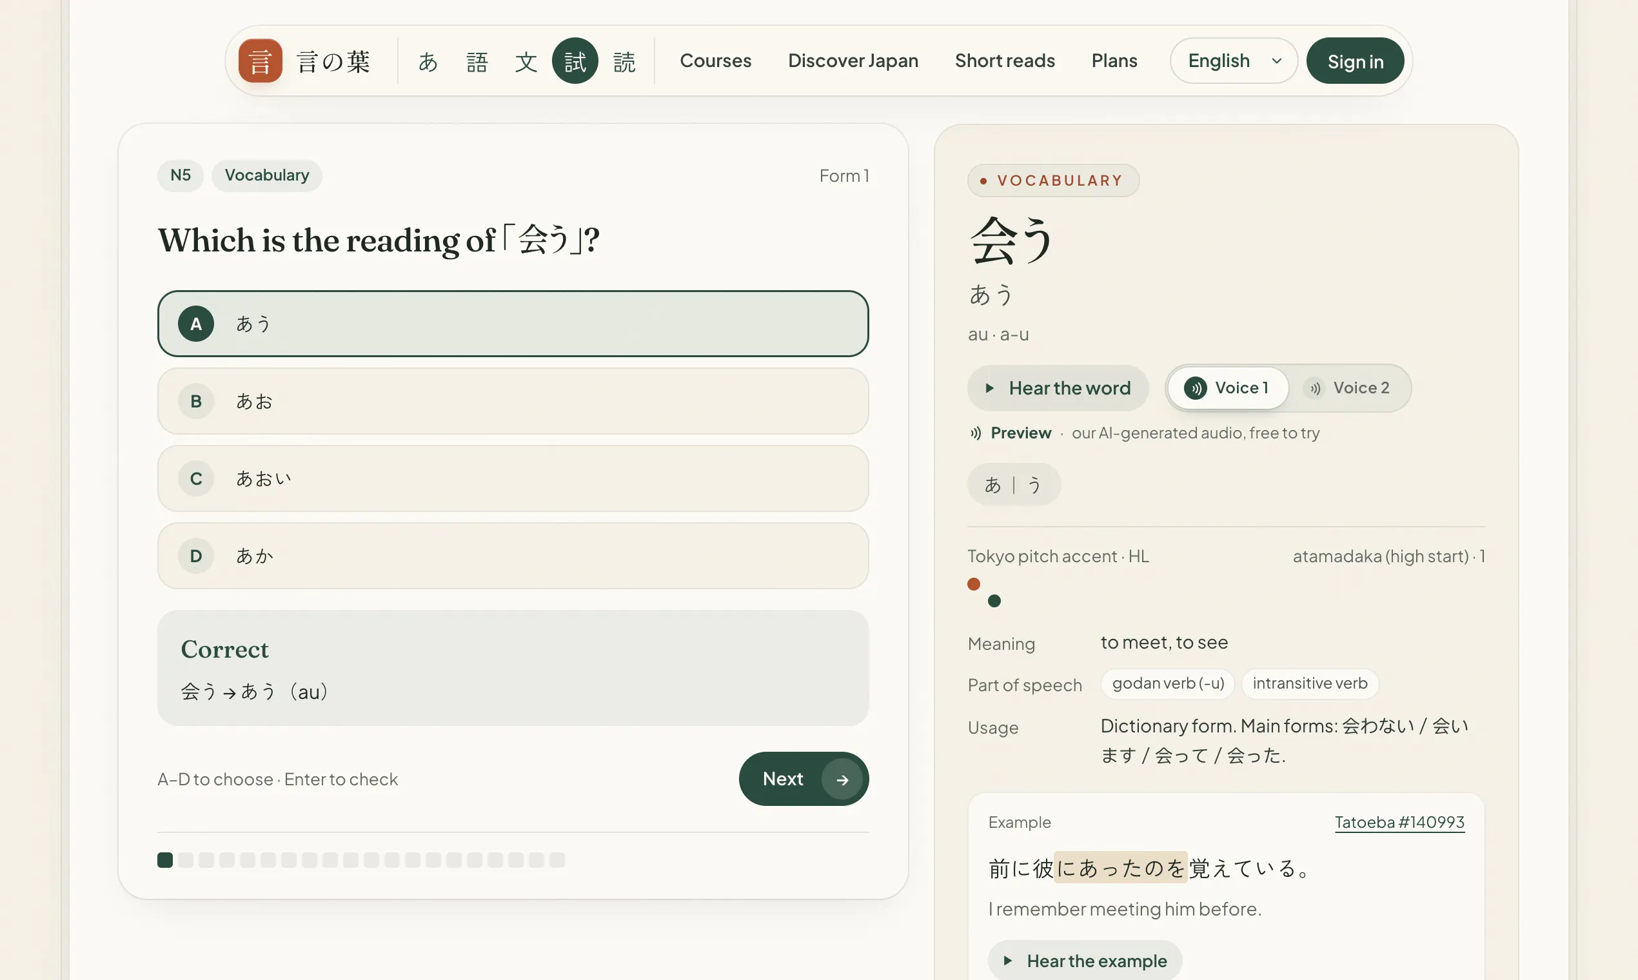
Task: Click the N5 level tag
Action: click(181, 175)
